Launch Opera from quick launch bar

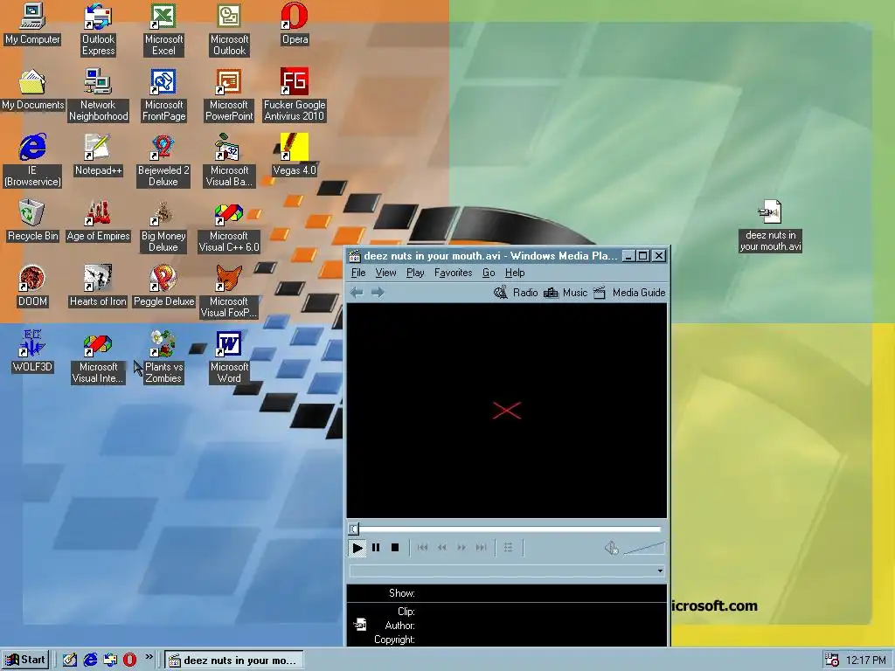130,661
